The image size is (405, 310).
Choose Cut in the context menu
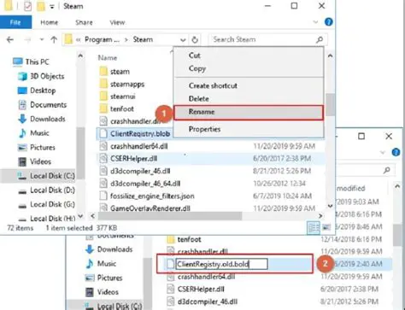point(195,56)
